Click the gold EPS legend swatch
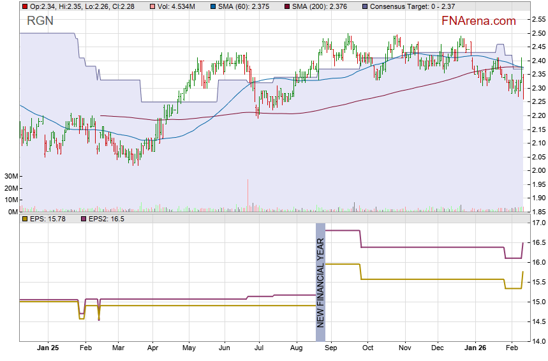Image resolution: width=548 pixels, height=361 pixels. click(x=25, y=219)
